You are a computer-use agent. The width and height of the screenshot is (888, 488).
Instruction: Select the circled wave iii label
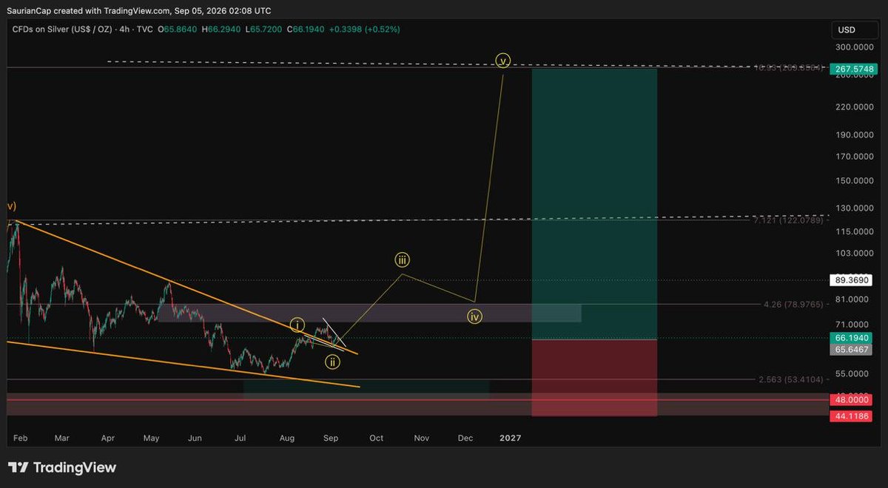[x=402, y=260]
